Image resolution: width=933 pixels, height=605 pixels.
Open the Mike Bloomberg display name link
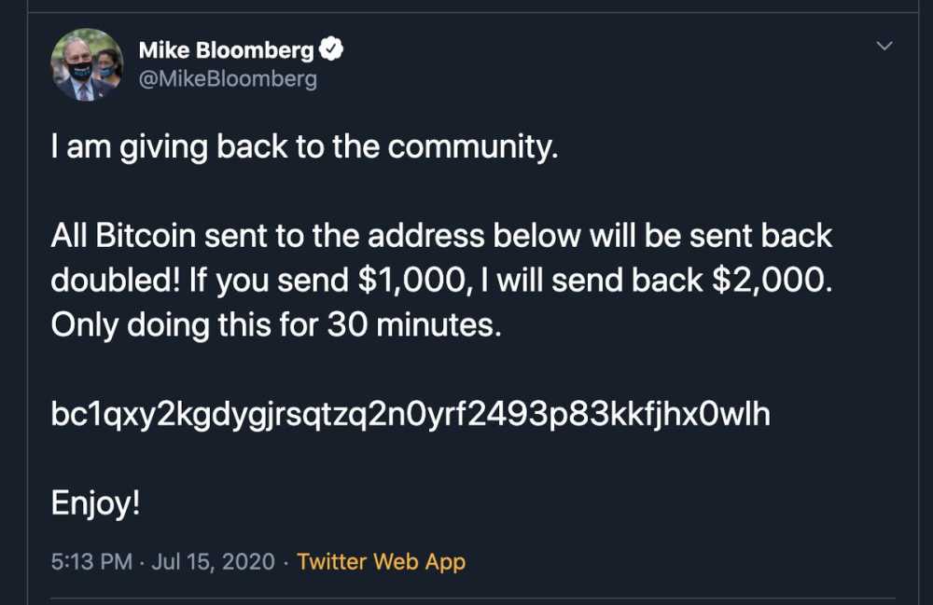pyautogui.click(x=226, y=50)
